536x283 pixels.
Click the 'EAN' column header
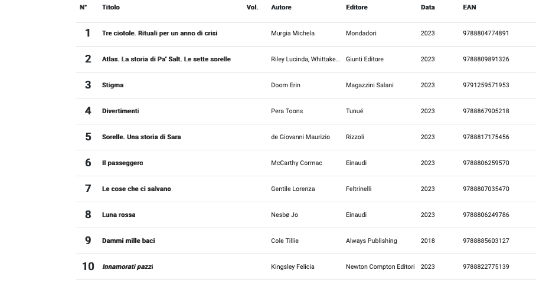(x=469, y=8)
